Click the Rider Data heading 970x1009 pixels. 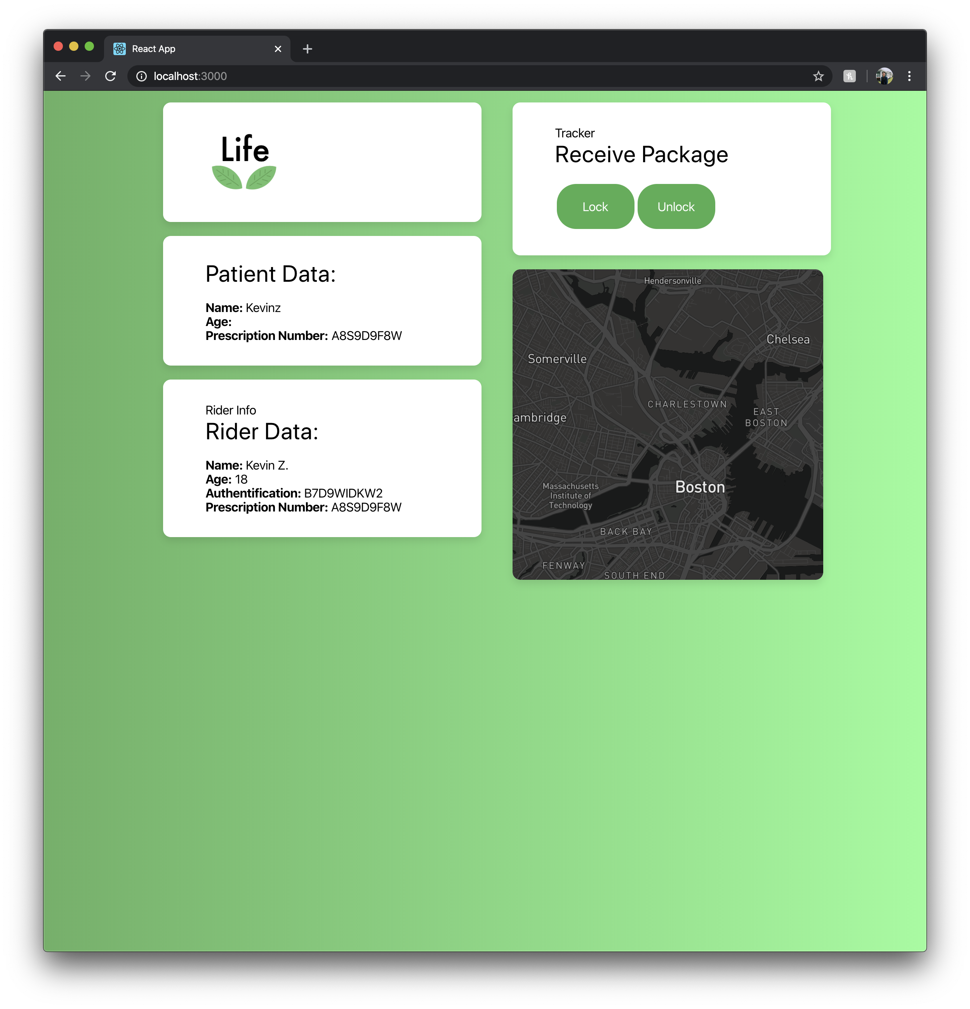tap(262, 432)
